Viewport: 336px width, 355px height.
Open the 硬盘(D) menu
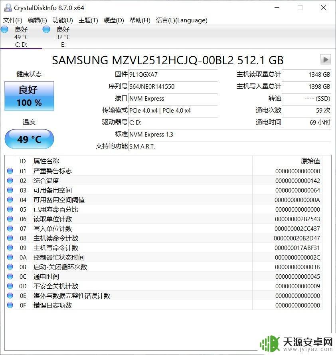pyautogui.click(x=114, y=20)
